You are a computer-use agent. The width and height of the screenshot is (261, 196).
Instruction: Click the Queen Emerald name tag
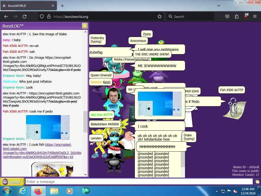101,75
